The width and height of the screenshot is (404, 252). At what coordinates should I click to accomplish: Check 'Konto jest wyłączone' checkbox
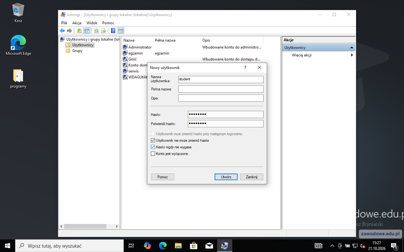click(x=153, y=154)
